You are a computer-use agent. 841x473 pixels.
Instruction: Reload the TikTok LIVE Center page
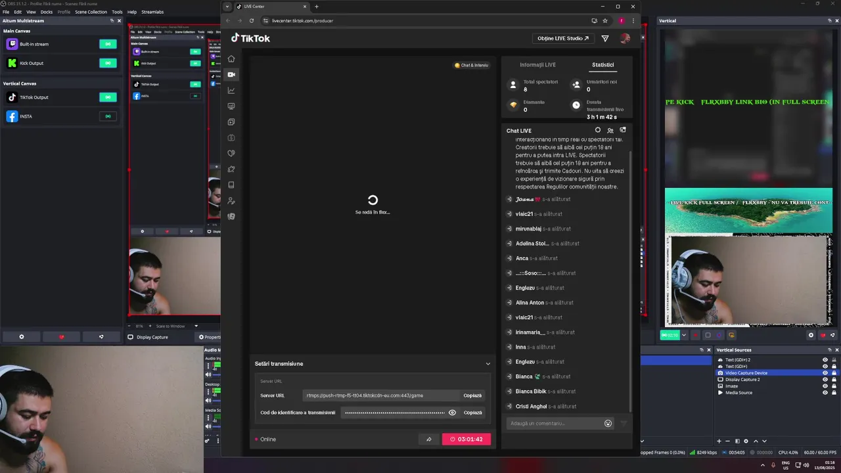click(252, 20)
